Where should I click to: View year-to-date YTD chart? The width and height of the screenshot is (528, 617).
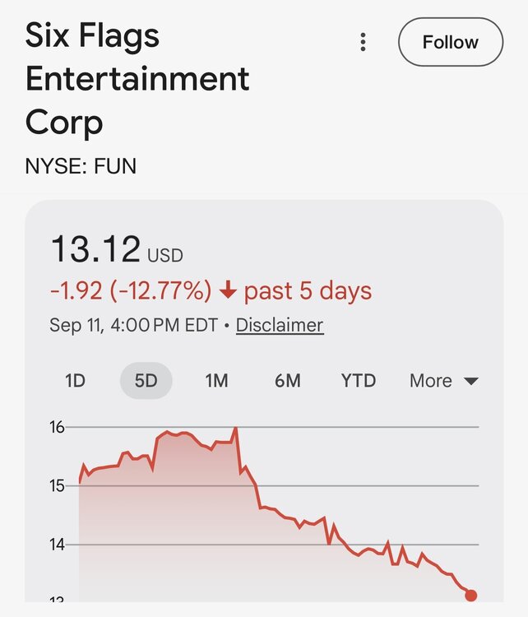coord(359,381)
